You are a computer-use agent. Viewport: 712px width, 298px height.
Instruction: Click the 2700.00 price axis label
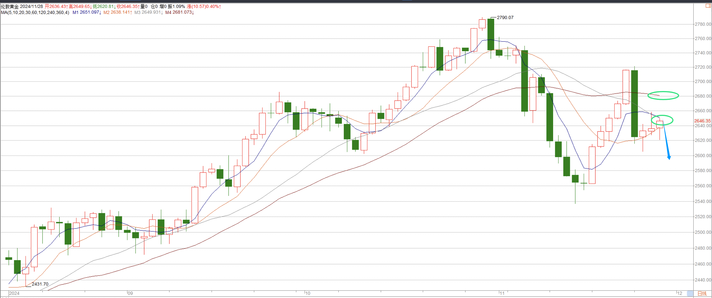703,82
